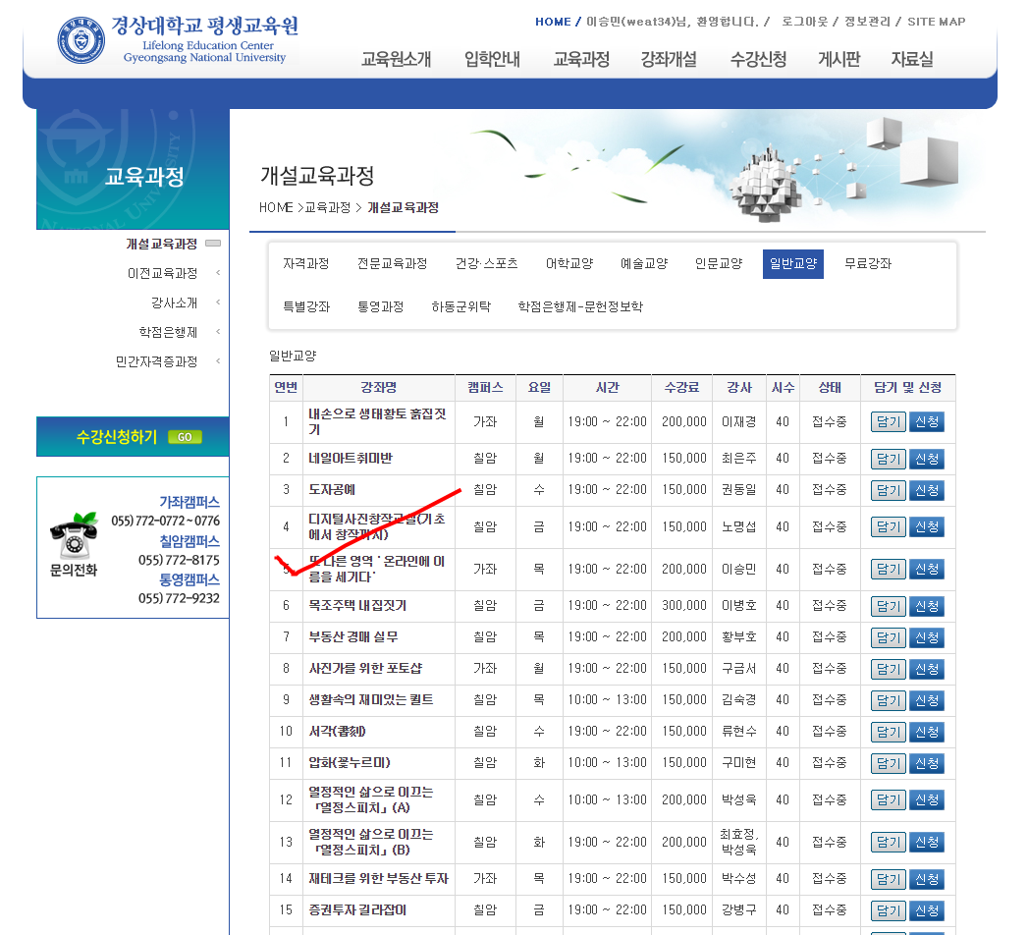Select the 인문교양 category tab
This screenshot has height=935, width=1028.
point(719,263)
